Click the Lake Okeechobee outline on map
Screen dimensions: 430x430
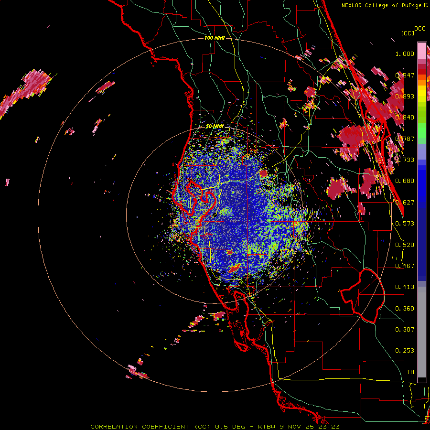click(x=363, y=296)
